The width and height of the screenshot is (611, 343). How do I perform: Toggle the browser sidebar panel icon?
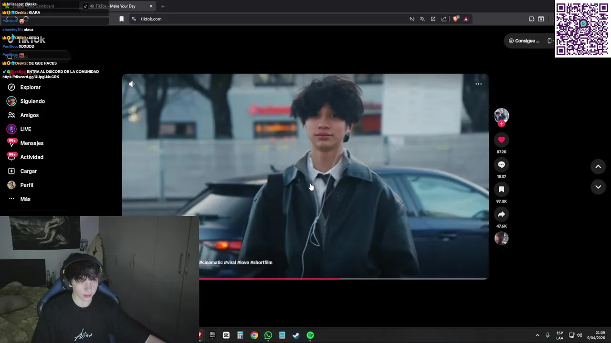coord(541,19)
